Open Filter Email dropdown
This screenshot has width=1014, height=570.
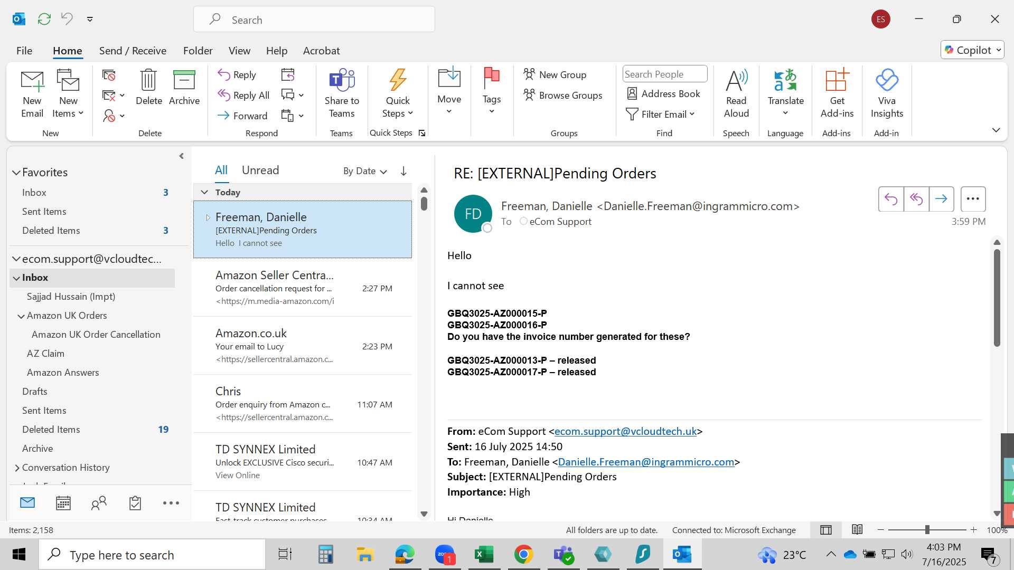pos(660,114)
